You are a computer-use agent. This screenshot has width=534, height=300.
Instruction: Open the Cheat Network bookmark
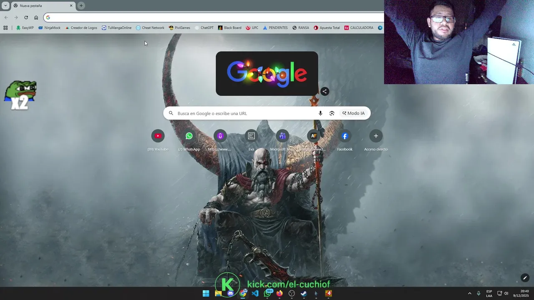pos(150,28)
